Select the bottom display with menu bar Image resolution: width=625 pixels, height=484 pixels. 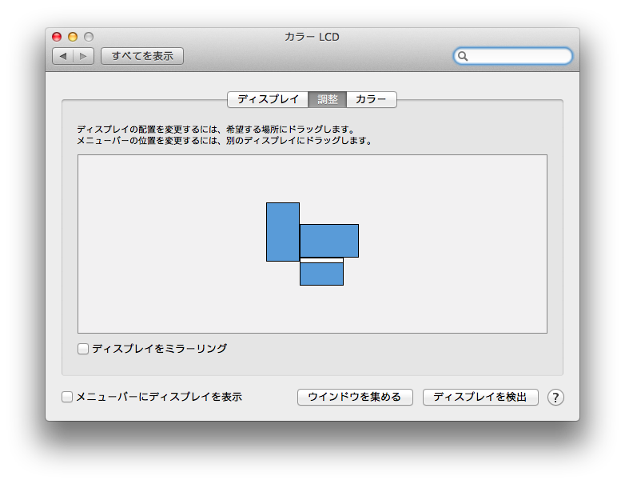pyautogui.click(x=321, y=271)
